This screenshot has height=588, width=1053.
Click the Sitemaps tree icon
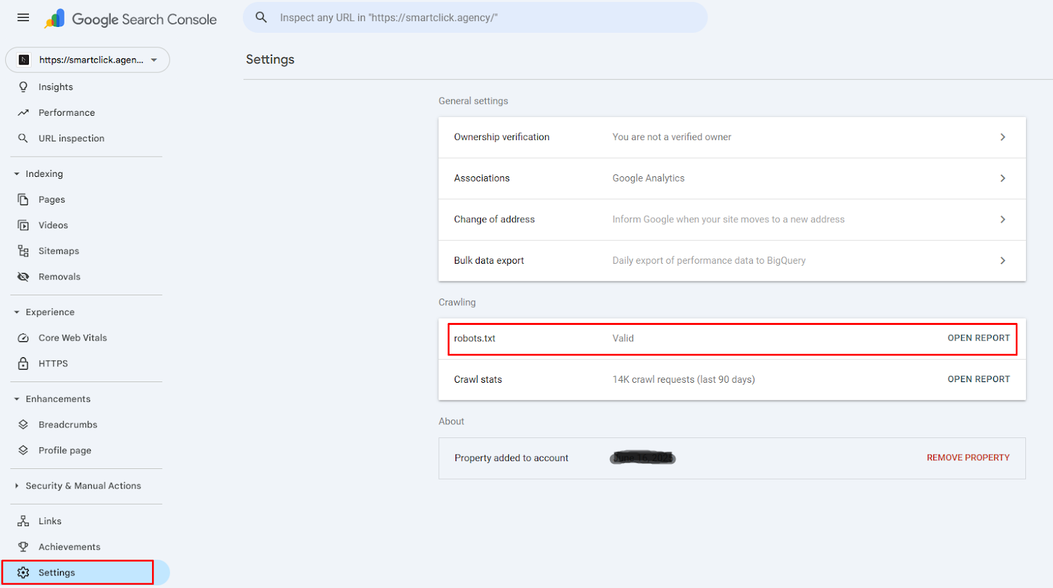pos(23,251)
